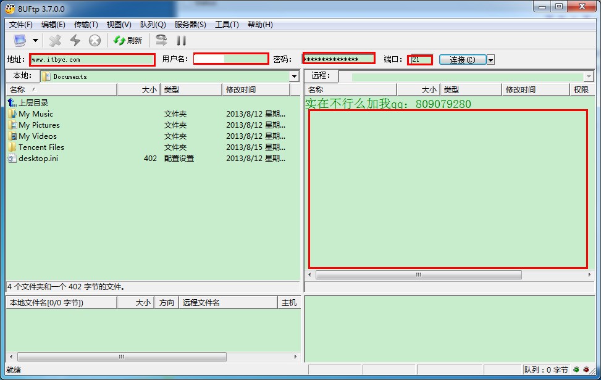The image size is (601, 380).
Task: Click the disconnect X toolbar icon
Action: pyautogui.click(x=56, y=41)
